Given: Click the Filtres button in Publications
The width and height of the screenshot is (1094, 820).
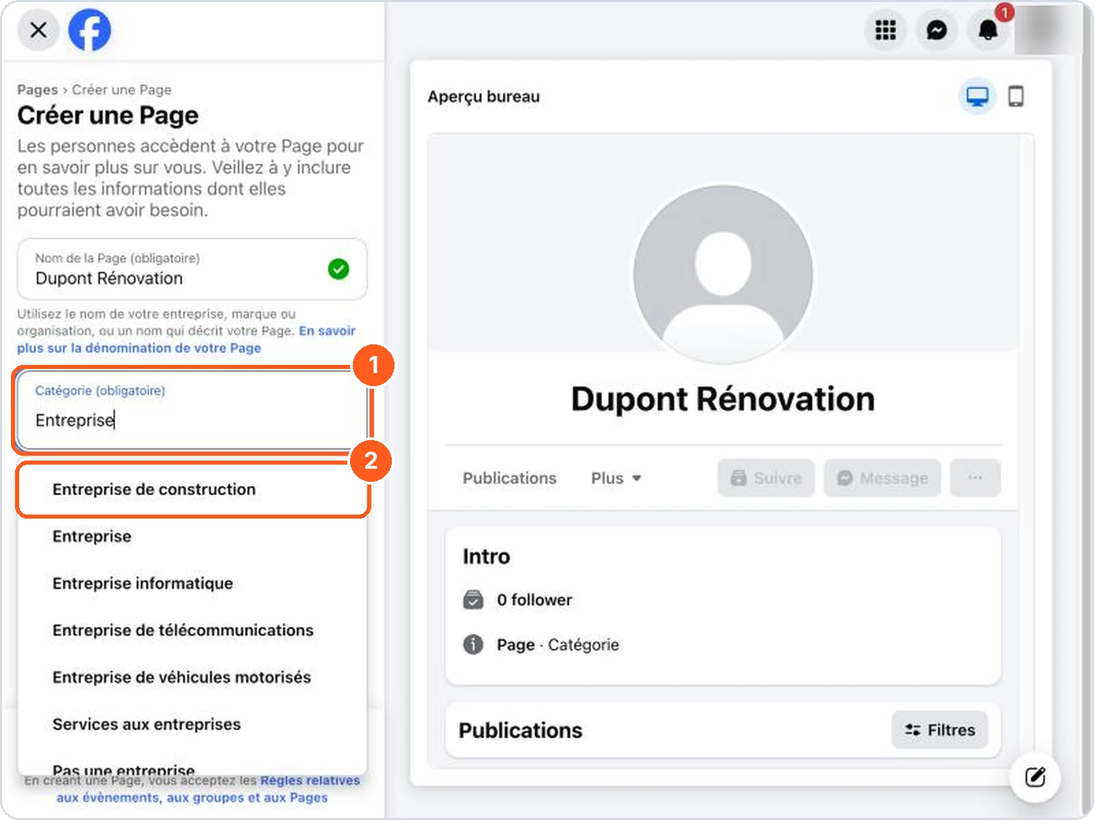Looking at the screenshot, I should click(939, 730).
